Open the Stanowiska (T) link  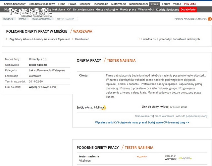coord(144,116)
